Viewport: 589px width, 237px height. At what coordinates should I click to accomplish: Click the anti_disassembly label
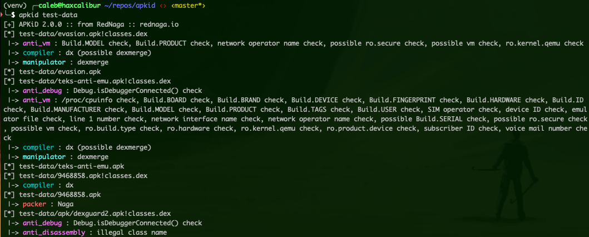coord(52,233)
